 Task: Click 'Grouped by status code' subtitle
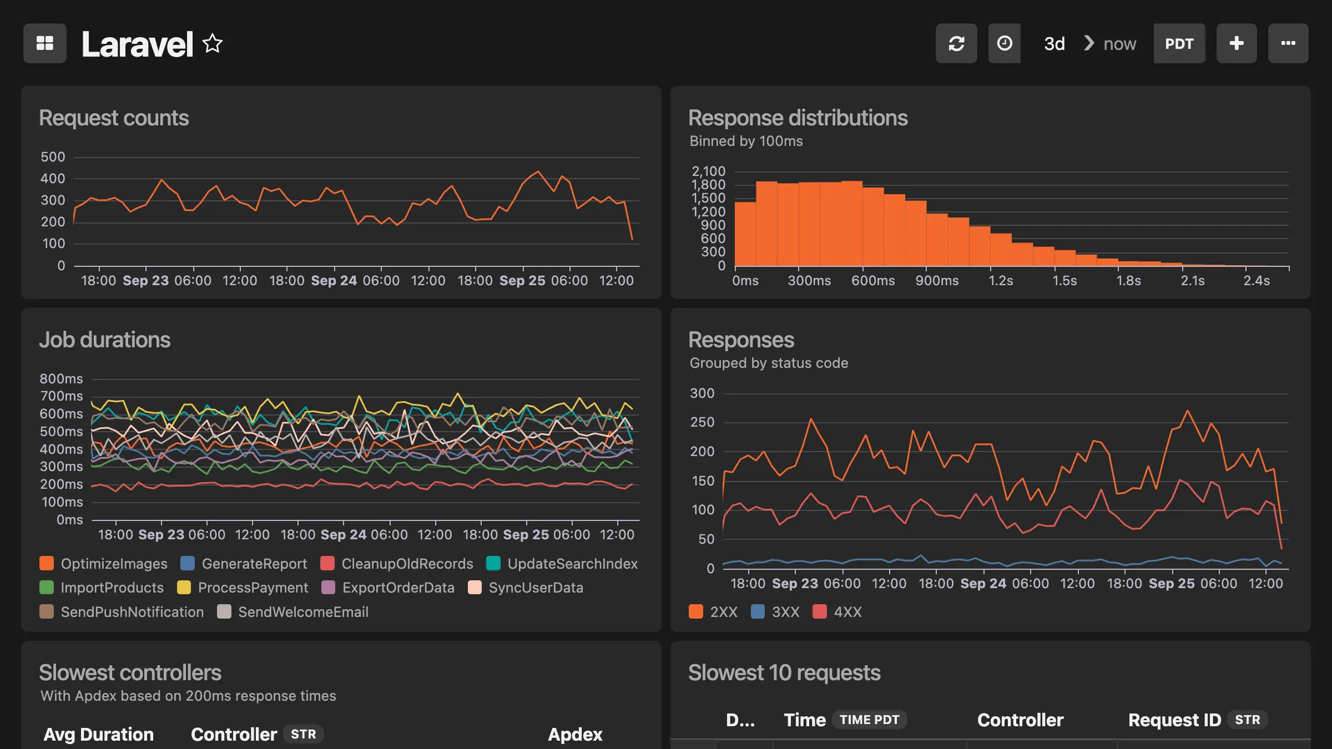(769, 363)
